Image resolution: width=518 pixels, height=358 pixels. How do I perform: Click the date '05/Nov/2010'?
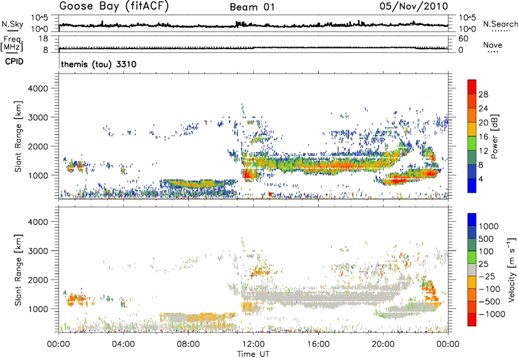click(414, 6)
